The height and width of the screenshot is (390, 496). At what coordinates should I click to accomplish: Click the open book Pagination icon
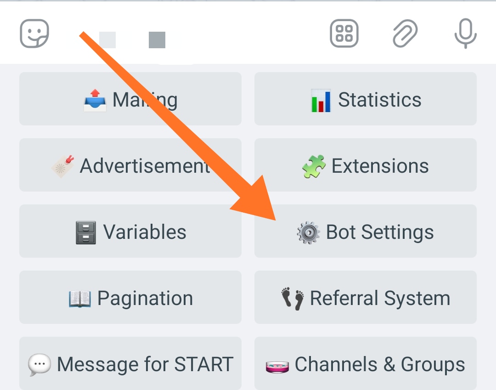point(80,299)
